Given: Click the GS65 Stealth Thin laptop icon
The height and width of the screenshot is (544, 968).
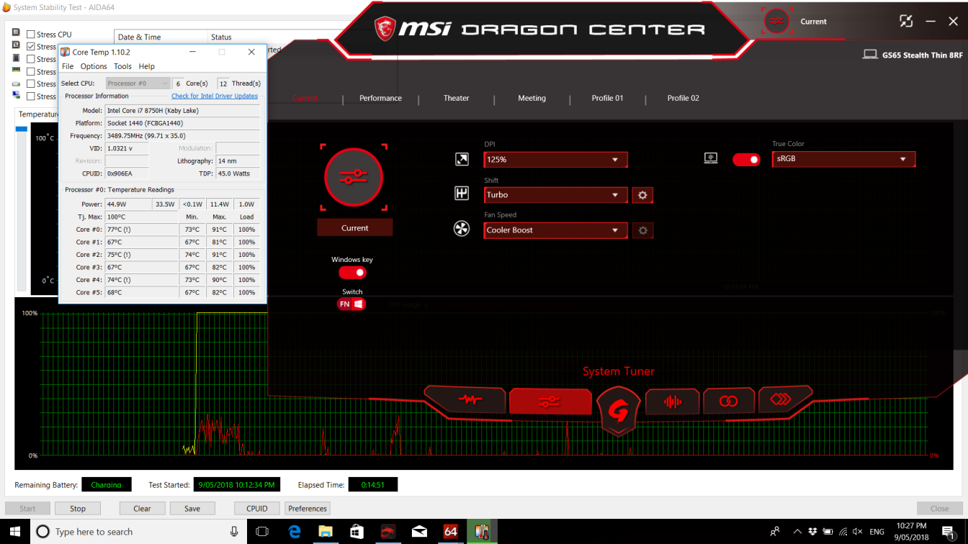Looking at the screenshot, I should (870, 55).
